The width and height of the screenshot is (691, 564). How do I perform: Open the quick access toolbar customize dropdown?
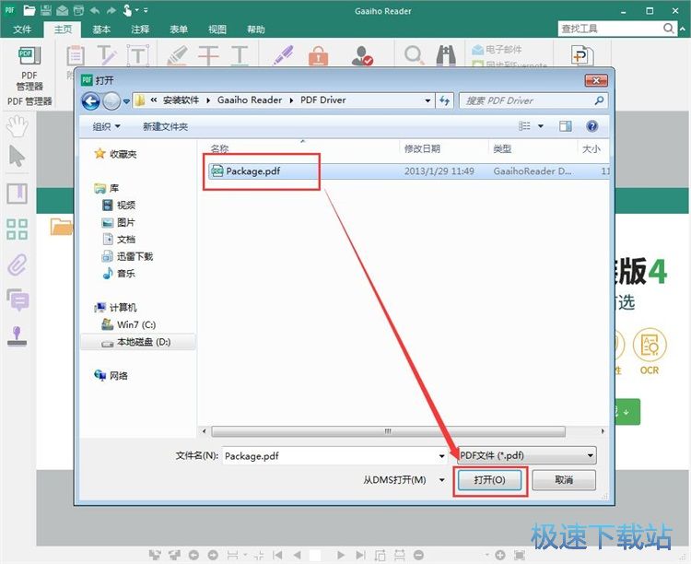click(x=146, y=10)
